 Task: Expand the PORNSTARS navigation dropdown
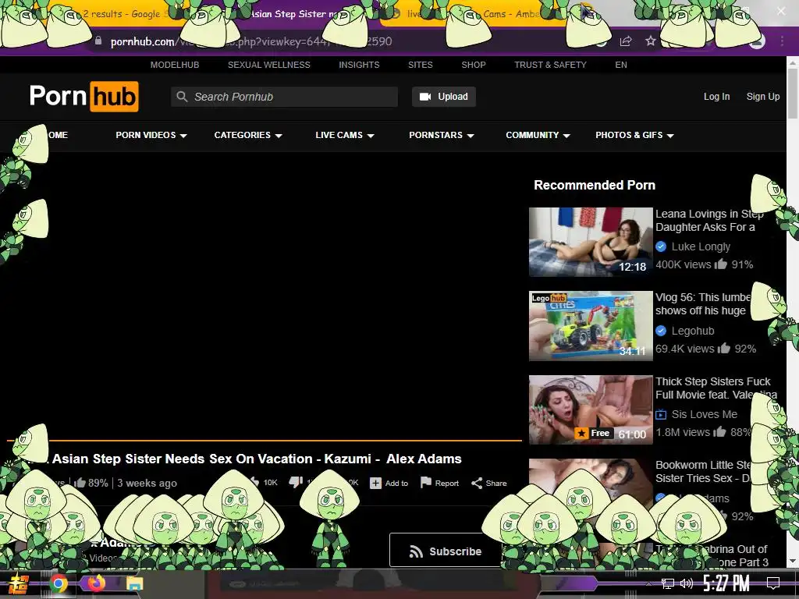tap(442, 135)
